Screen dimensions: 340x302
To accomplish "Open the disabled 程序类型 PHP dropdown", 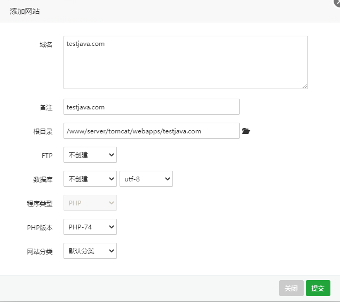I will pos(90,203).
